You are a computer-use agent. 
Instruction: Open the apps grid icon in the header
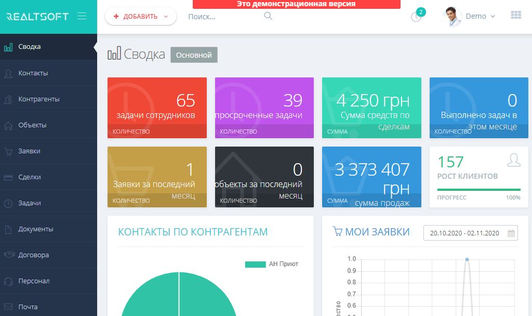click(x=516, y=15)
